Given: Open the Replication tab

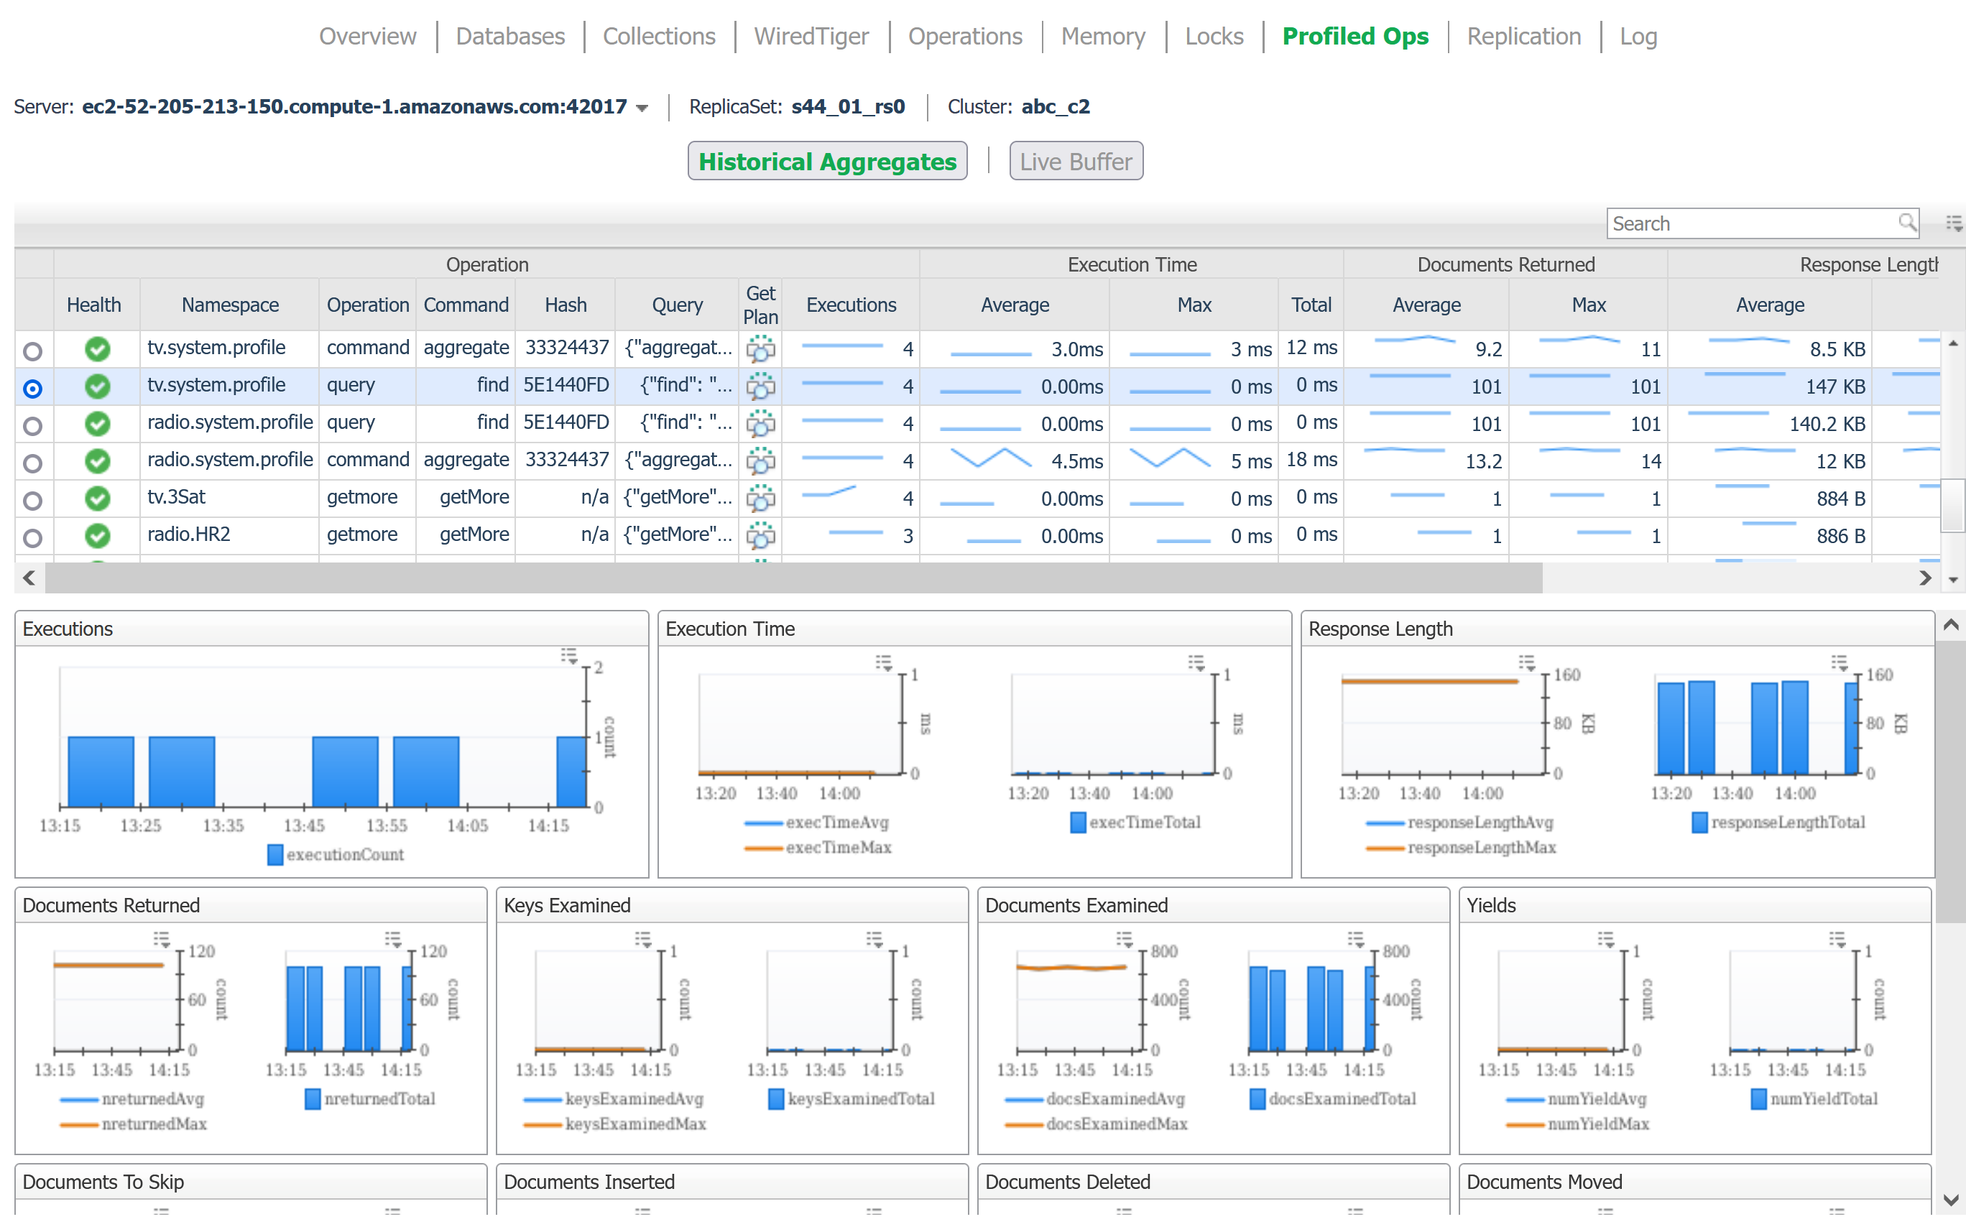Looking at the screenshot, I should tap(1523, 37).
